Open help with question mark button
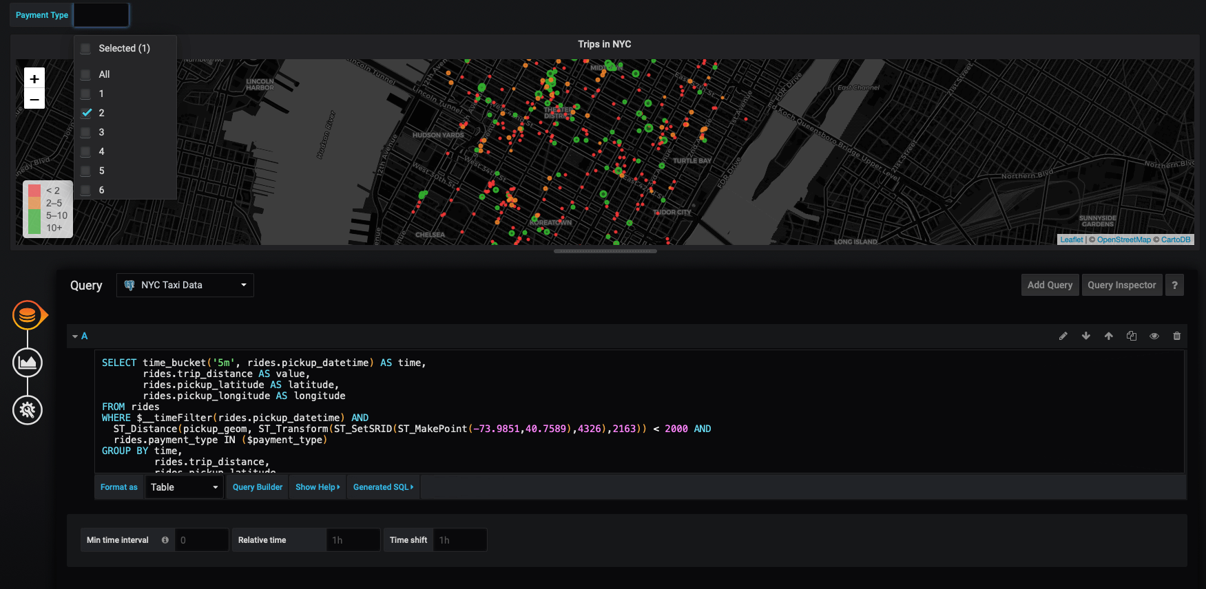Viewport: 1206px width, 589px height. [1175, 285]
